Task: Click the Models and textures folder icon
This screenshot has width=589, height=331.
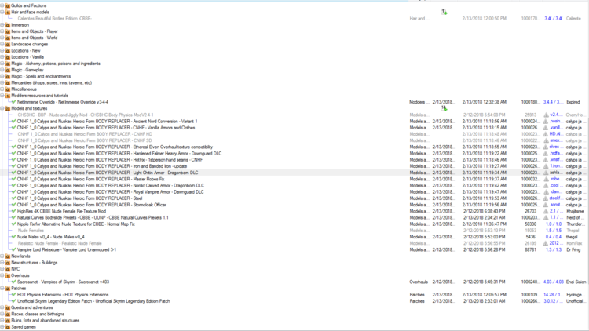Action: point(8,108)
